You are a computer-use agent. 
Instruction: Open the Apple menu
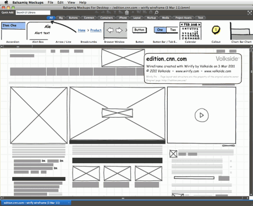[x=7, y=2]
